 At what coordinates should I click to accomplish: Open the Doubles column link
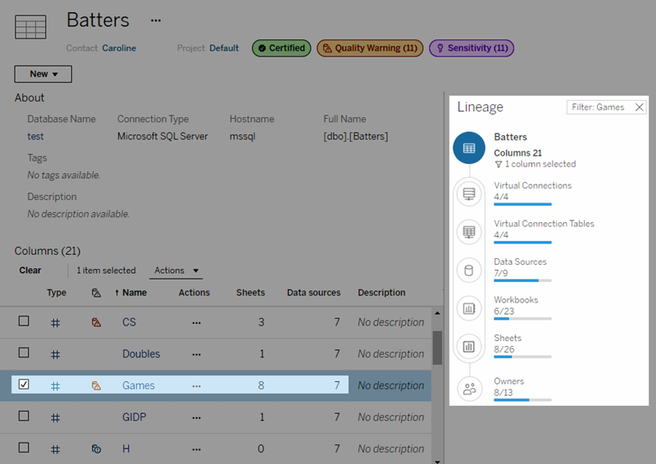(x=141, y=353)
